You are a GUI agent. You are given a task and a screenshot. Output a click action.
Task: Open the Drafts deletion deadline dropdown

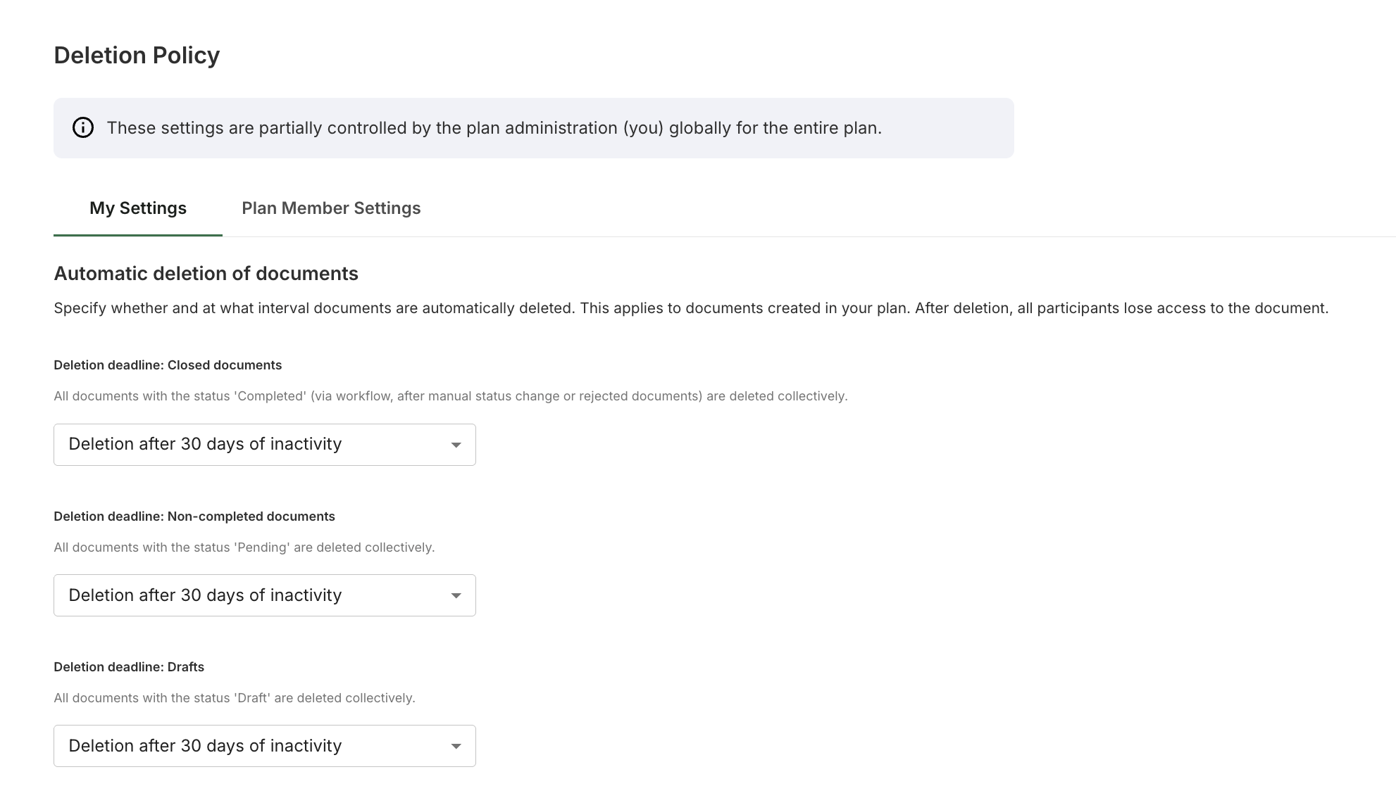[x=265, y=746]
